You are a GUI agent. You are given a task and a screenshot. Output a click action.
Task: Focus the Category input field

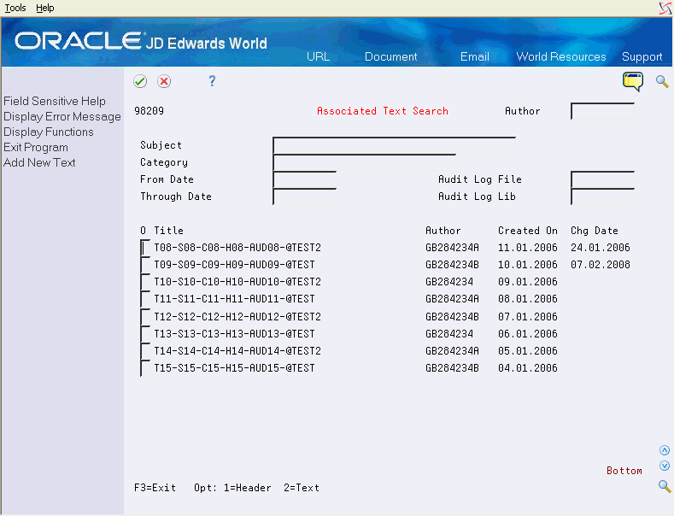(365, 162)
